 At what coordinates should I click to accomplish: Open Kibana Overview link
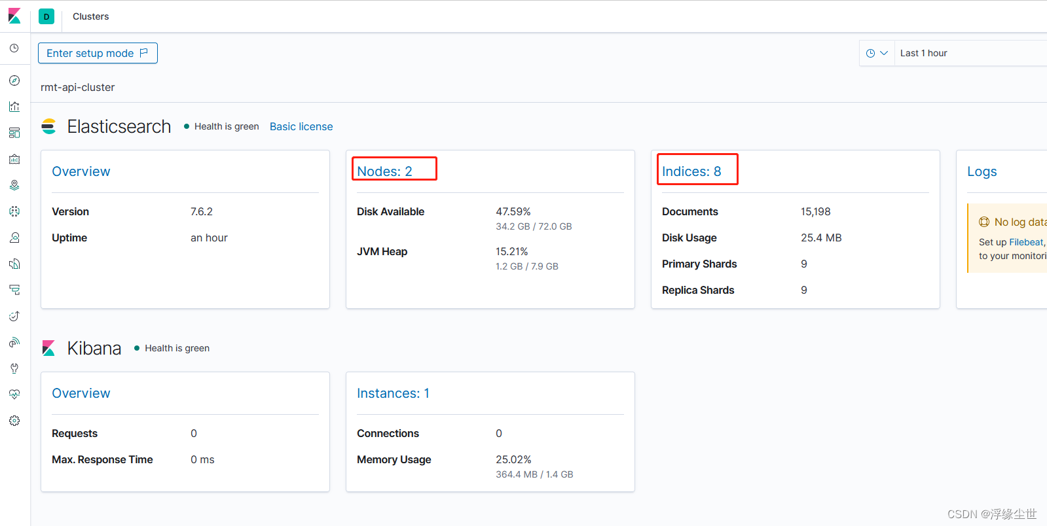coord(81,393)
